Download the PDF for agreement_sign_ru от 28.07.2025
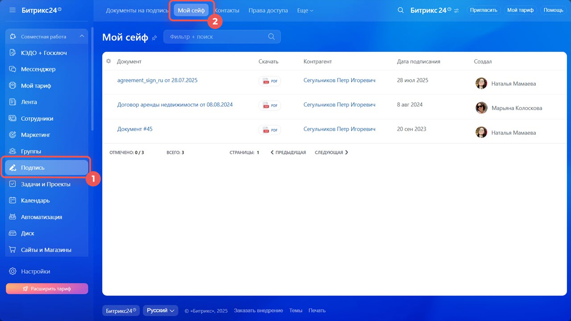Screen dimensions: 571x321 (x=270, y=81)
